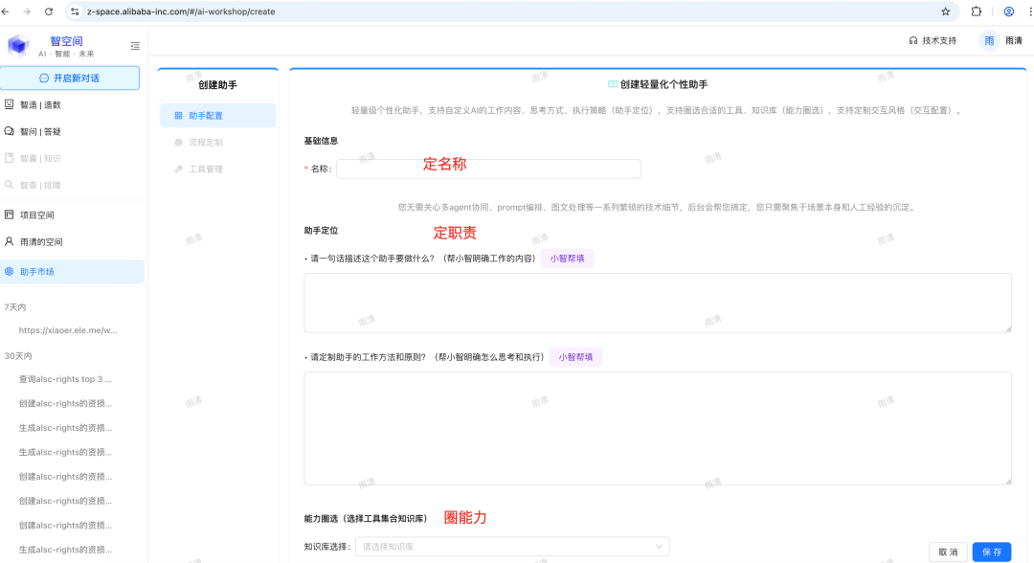Open the 知识库选择 dropdown

point(512,547)
